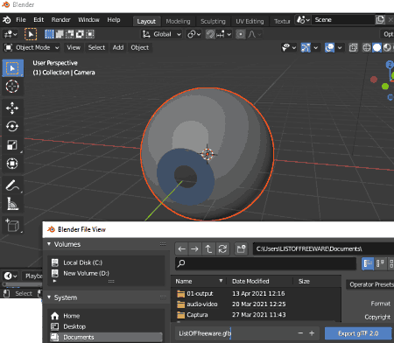Increment file name number with plus
394x343 pixels.
312,333
